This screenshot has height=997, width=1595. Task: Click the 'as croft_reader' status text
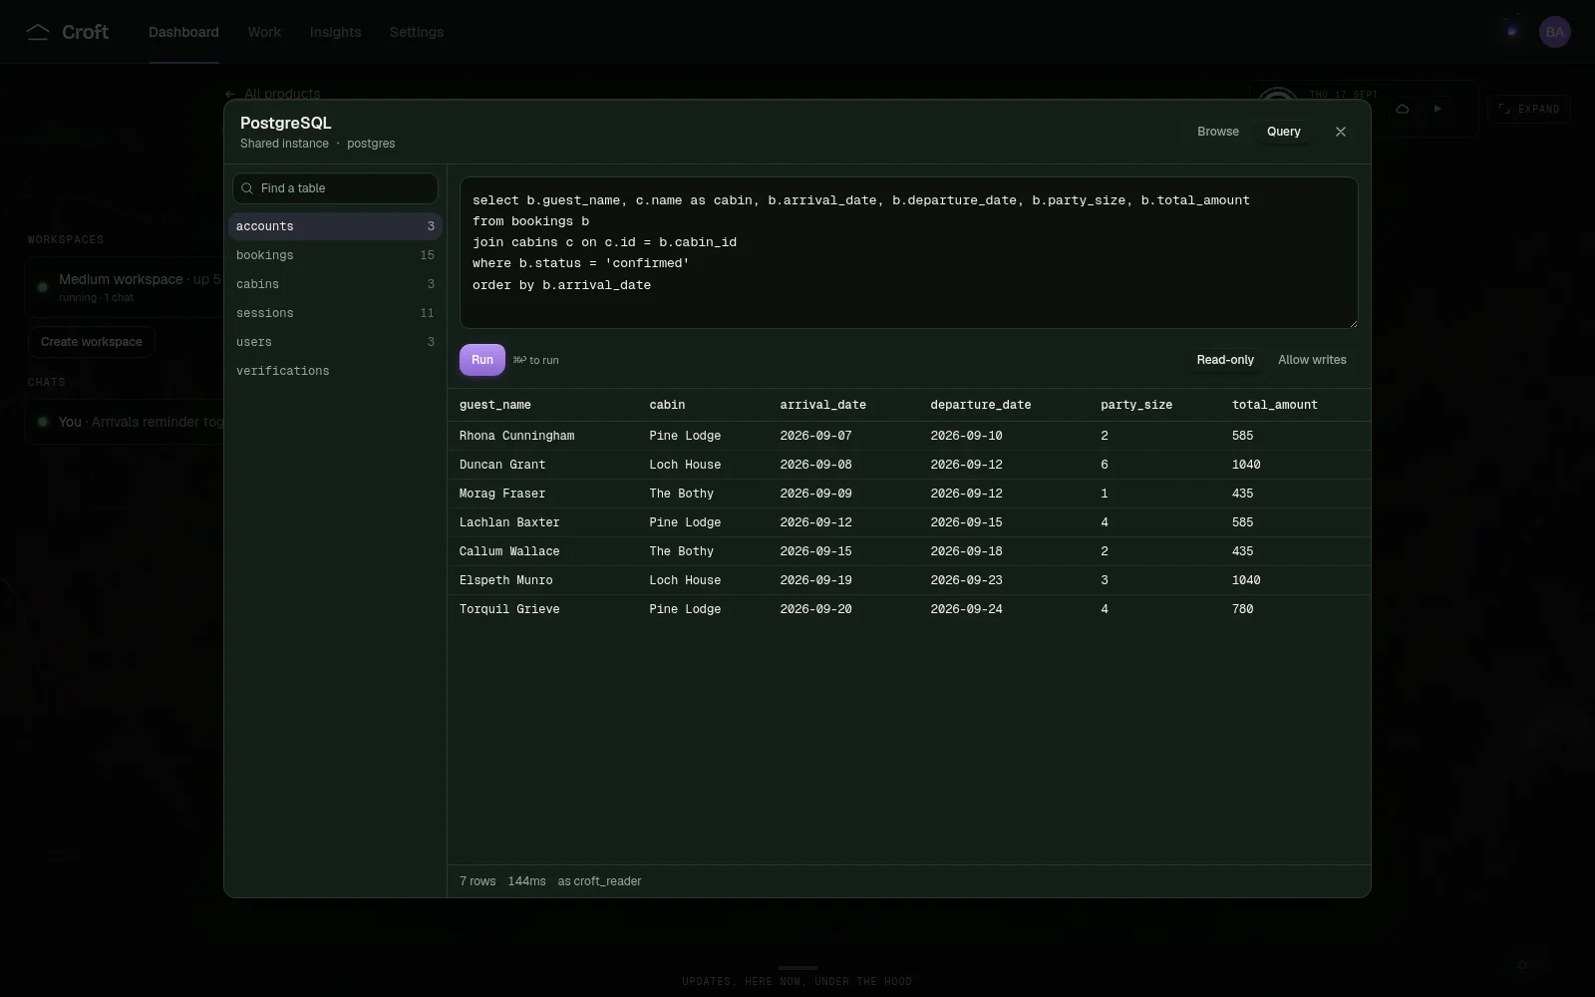[599, 881]
